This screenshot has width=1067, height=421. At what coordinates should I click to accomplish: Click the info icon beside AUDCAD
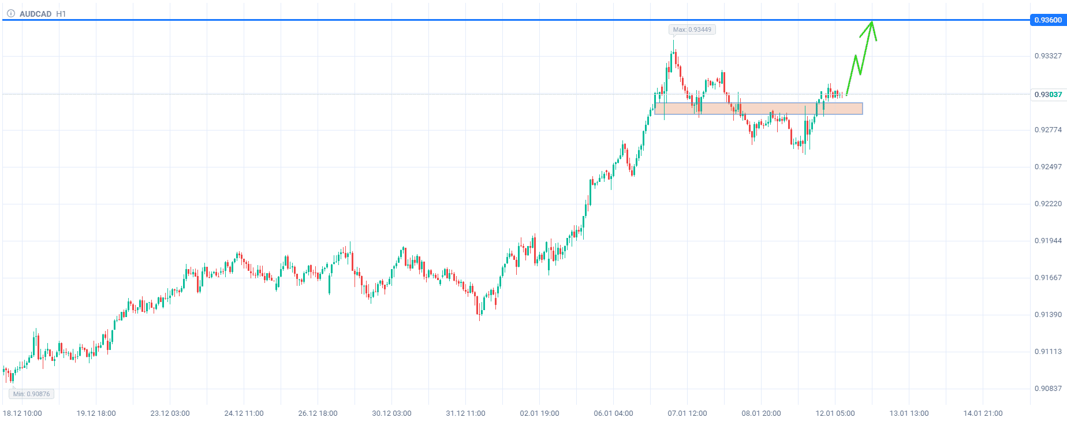[x=10, y=13]
